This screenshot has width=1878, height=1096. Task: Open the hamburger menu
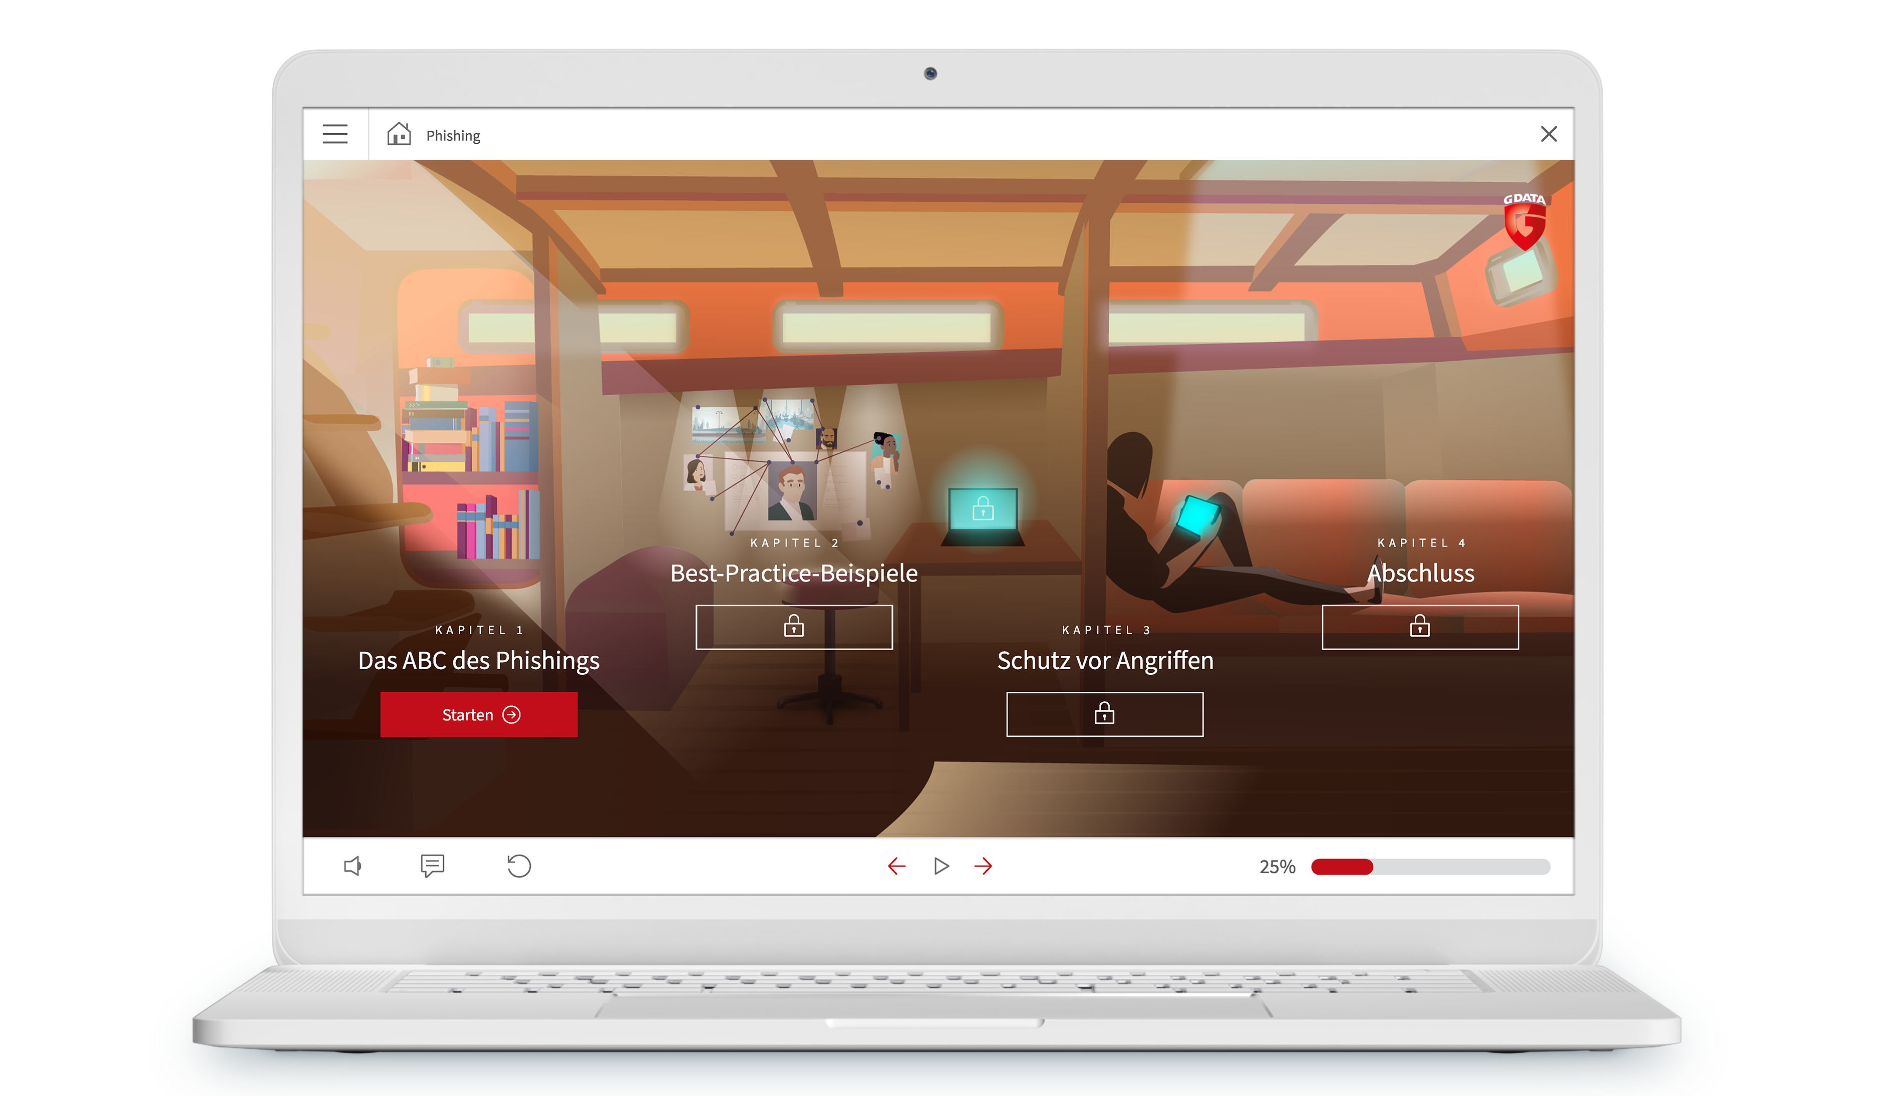click(x=336, y=134)
